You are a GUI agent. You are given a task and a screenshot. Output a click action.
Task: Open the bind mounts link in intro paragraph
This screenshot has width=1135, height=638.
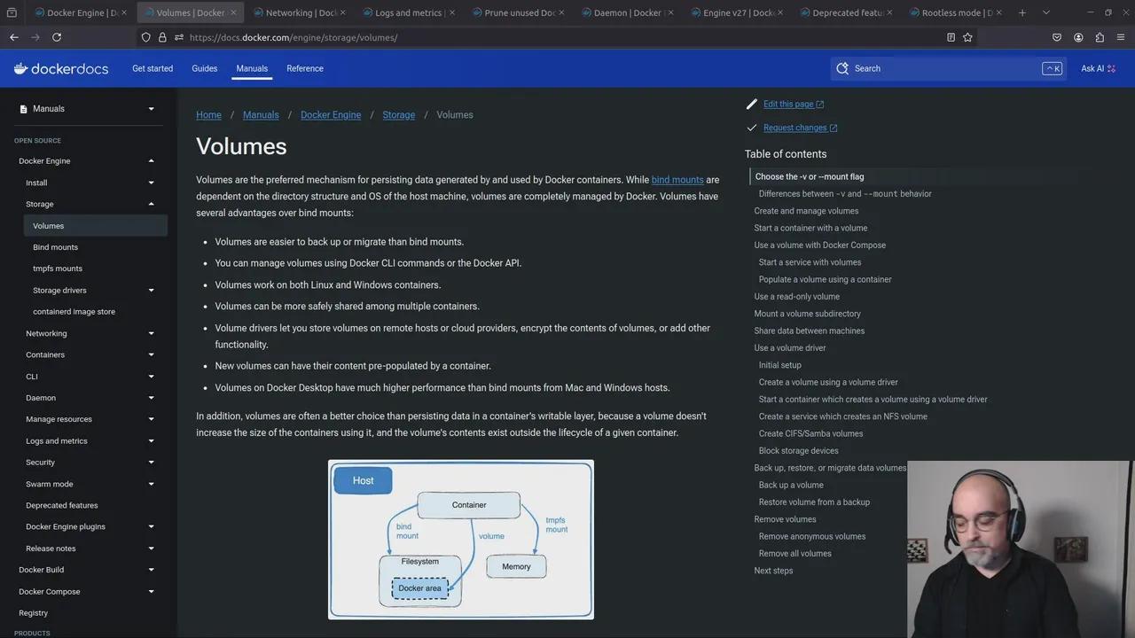point(677,180)
